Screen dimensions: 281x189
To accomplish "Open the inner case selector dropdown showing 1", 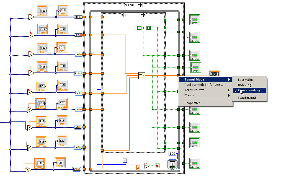I will 142,15.
